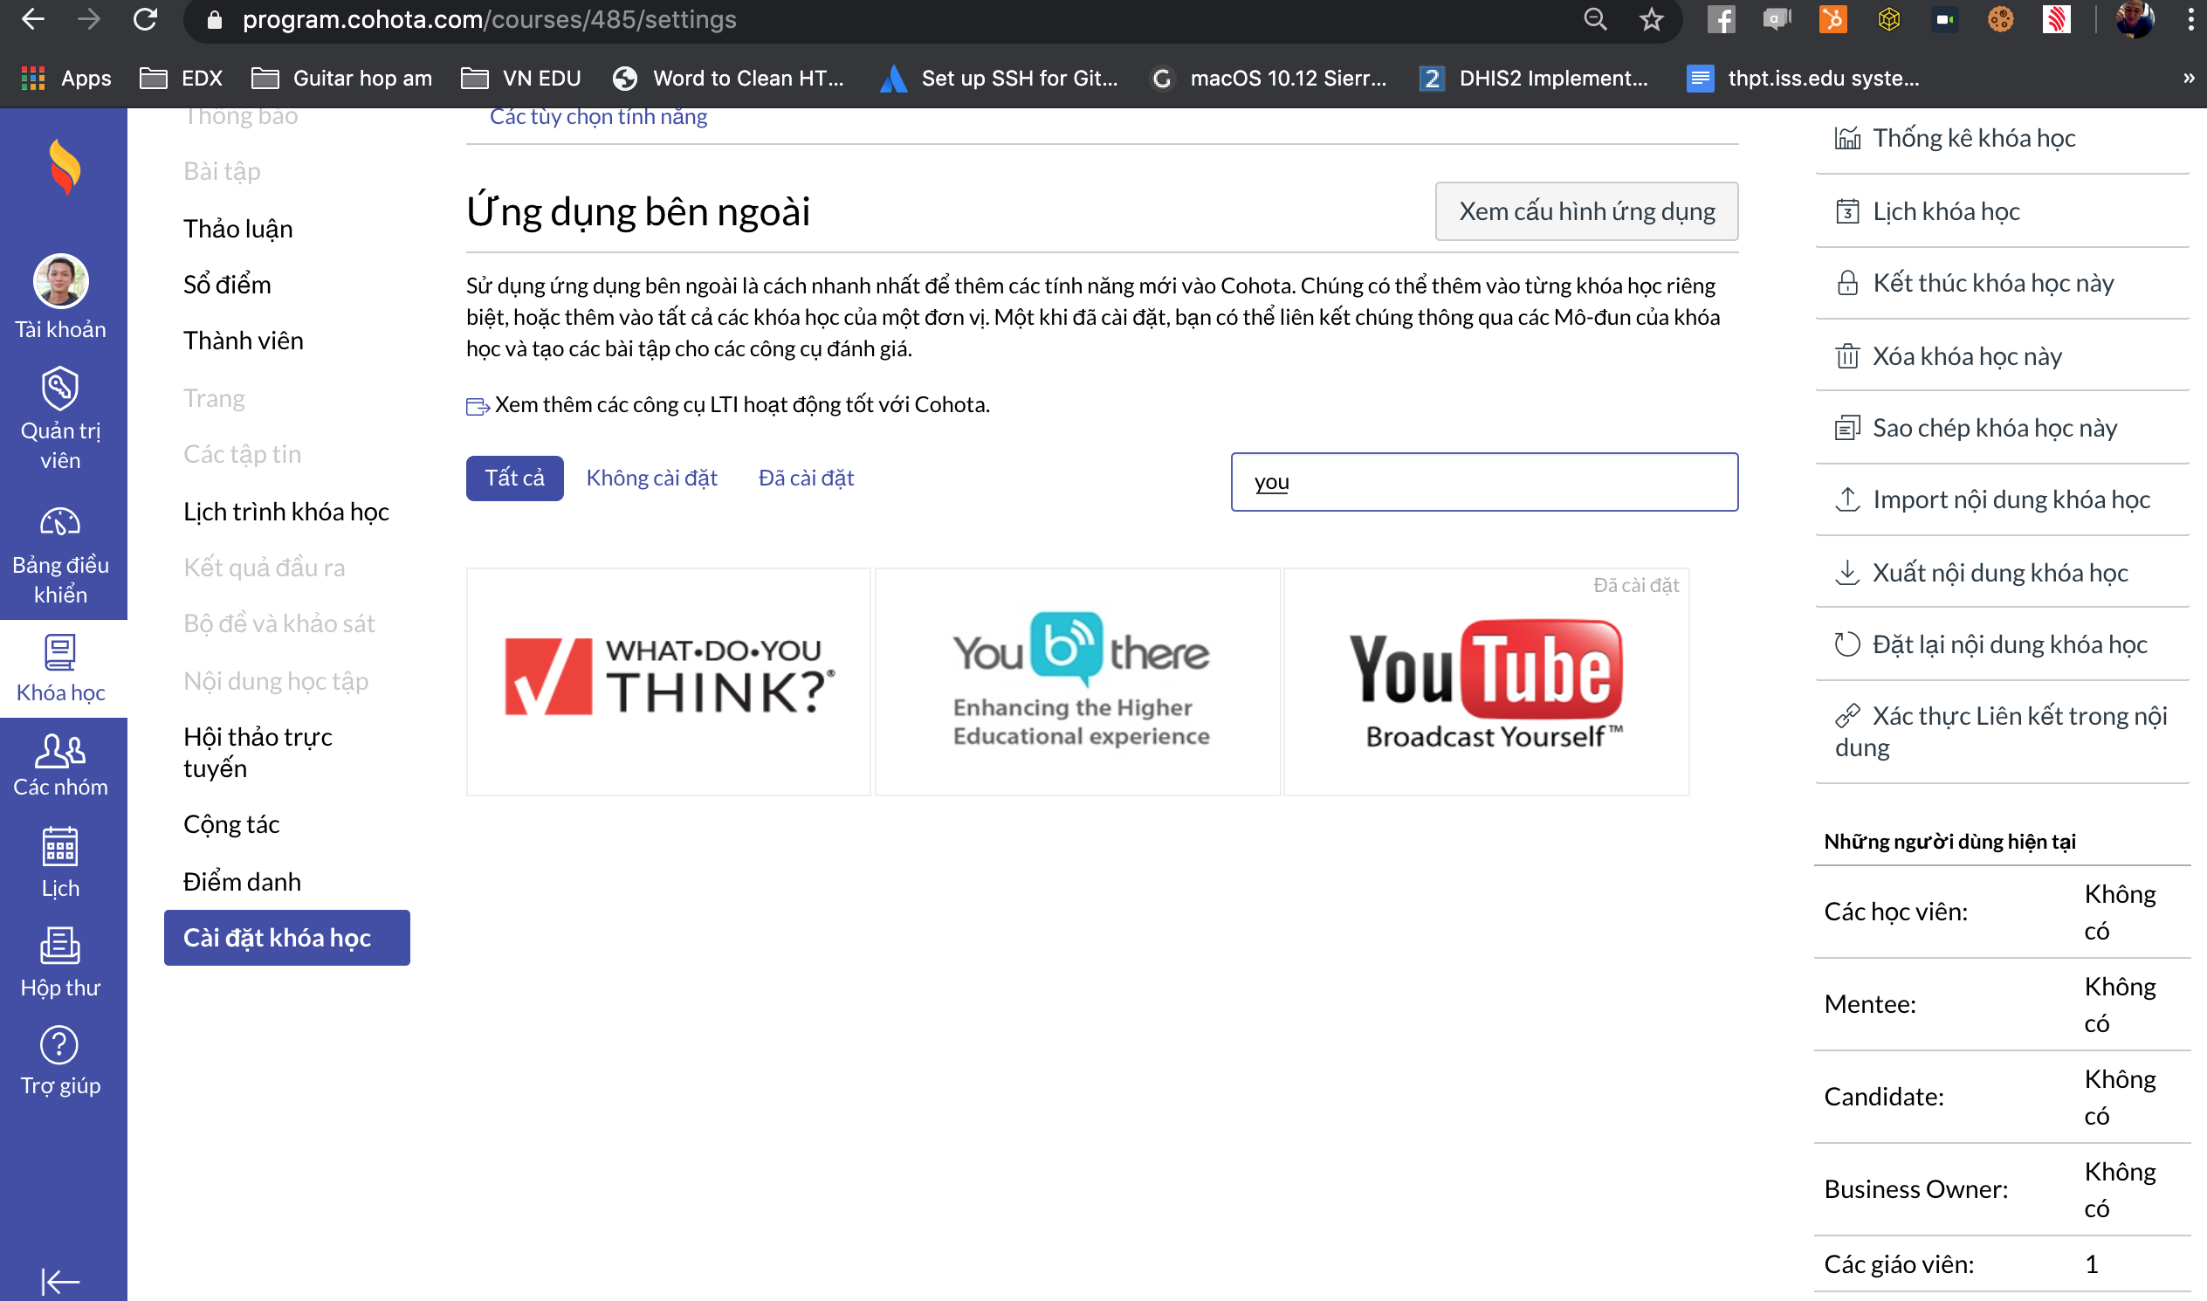The width and height of the screenshot is (2207, 1301).
Task: Open Trợ giúp help icon
Action: click(60, 1061)
